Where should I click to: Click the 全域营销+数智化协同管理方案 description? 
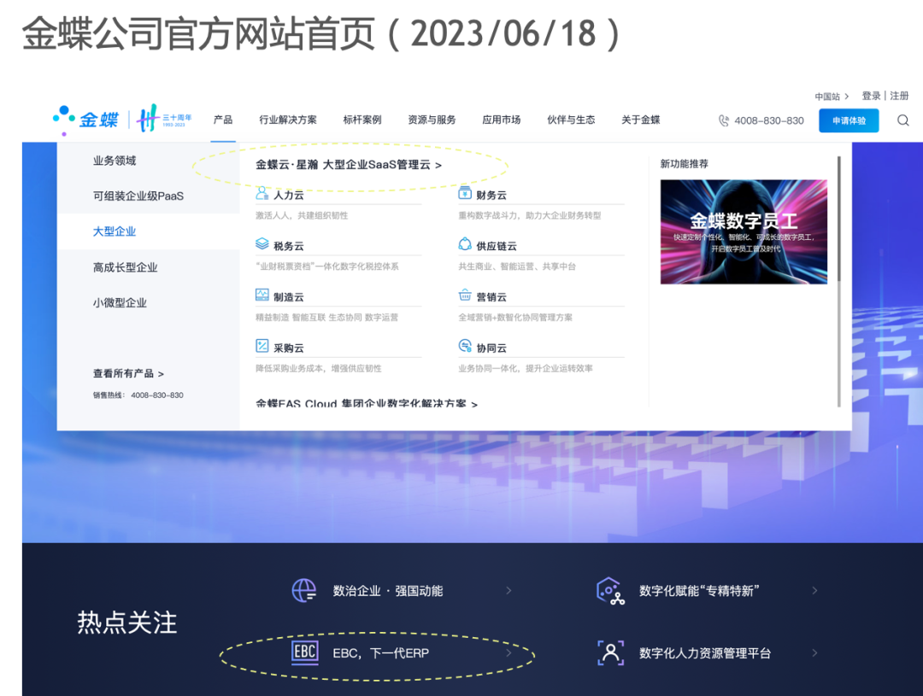pyautogui.click(x=515, y=317)
